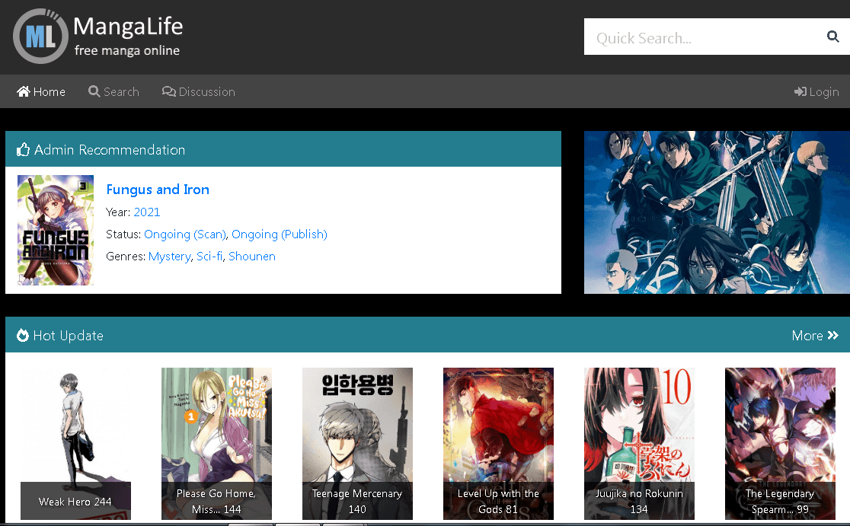The width and height of the screenshot is (850, 526).
Task: Click the Attack on Titan banner image
Action: coord(717,212)
